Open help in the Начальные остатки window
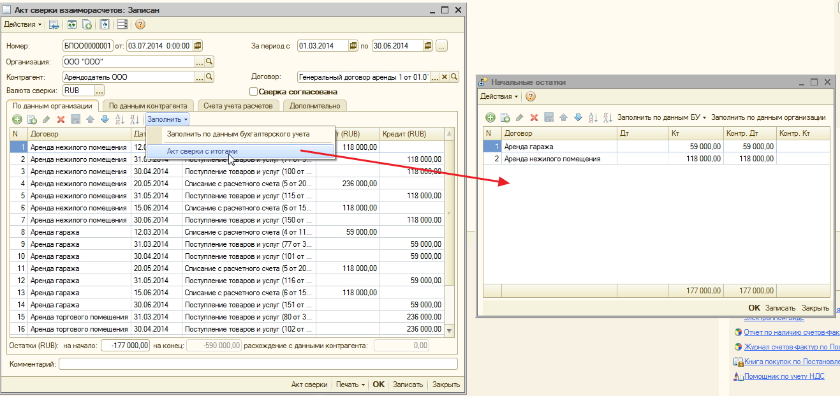The height and width of the screenshot is (396, 840). (531, 96)
